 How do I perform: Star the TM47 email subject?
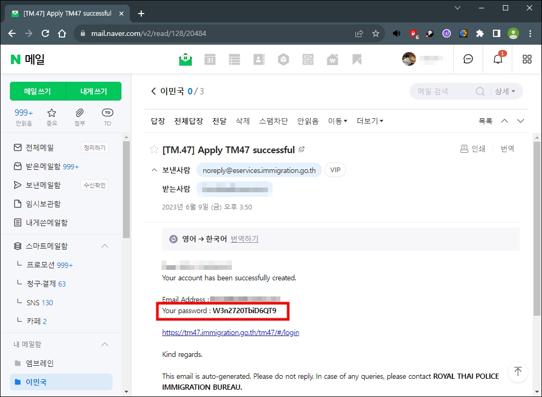pos(154,149)
